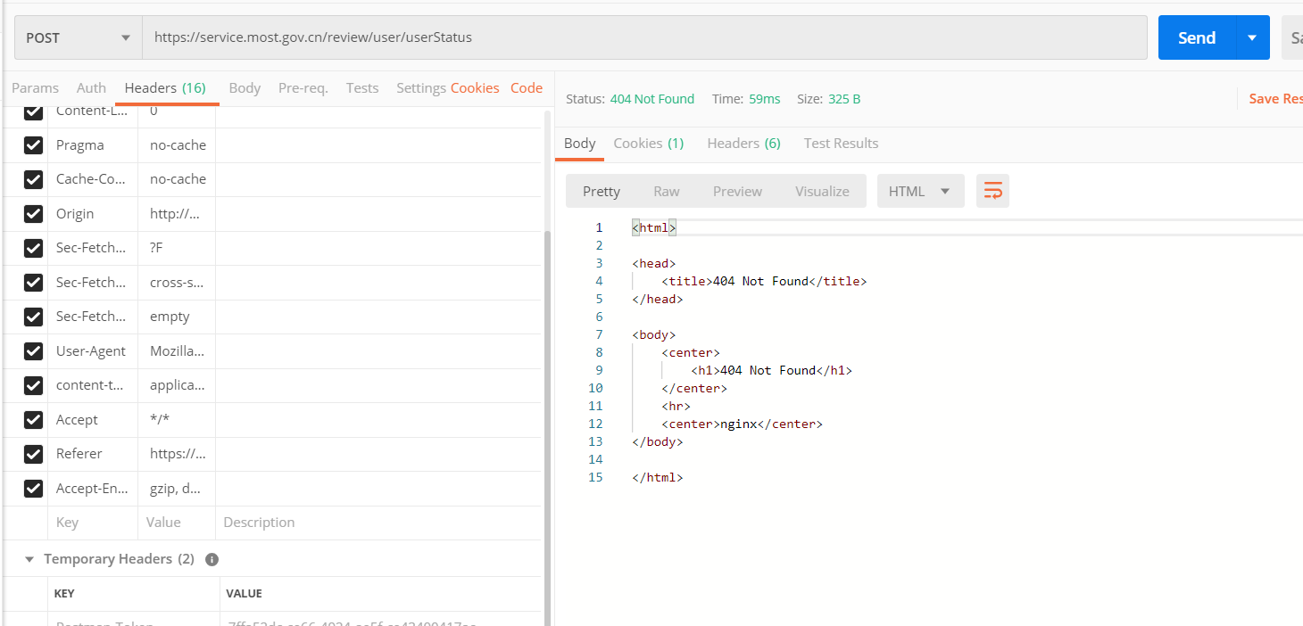Select the response Body tab
This screenshot has width=1303, height=626.
[x=579, y=143]
